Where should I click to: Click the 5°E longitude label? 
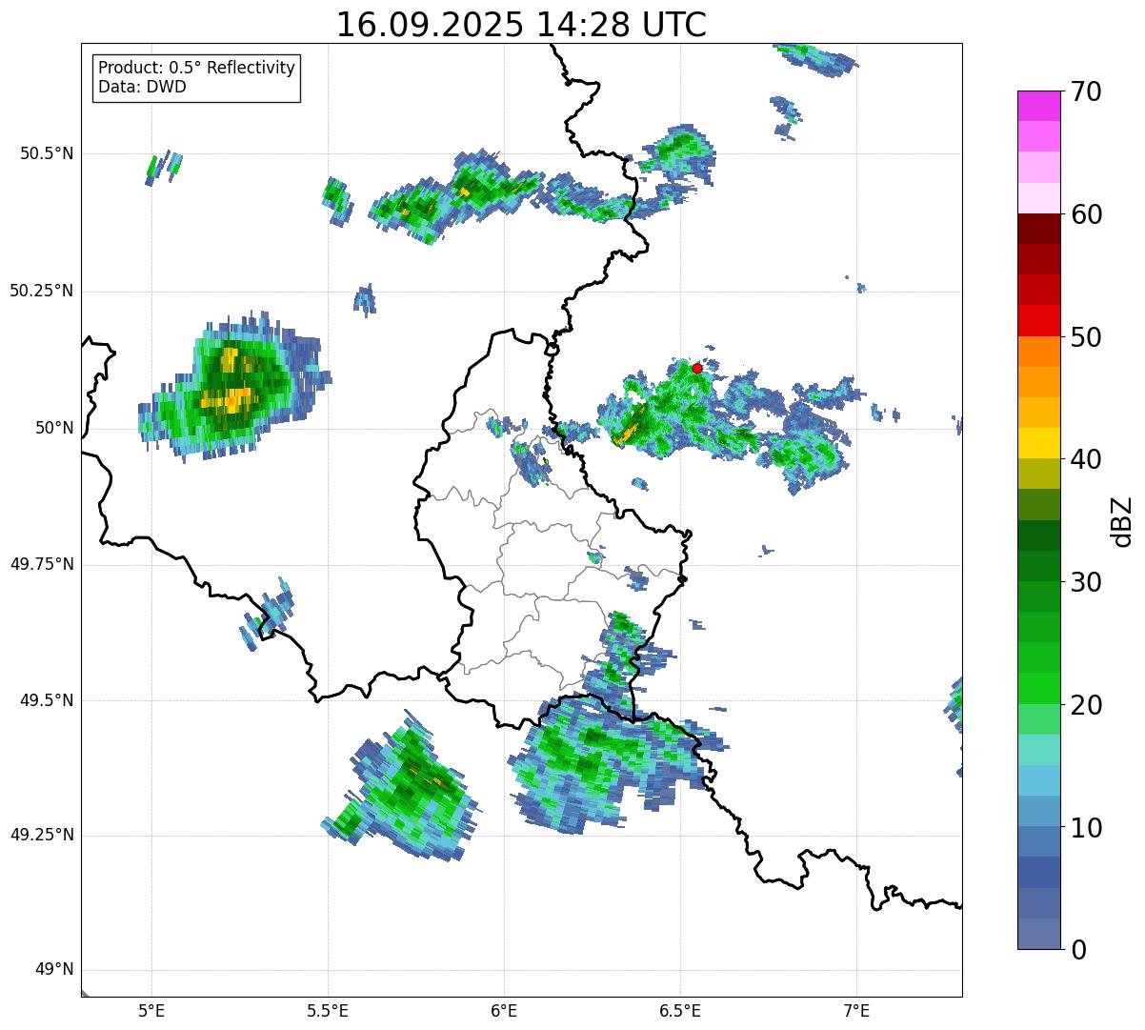point(151,1011)
